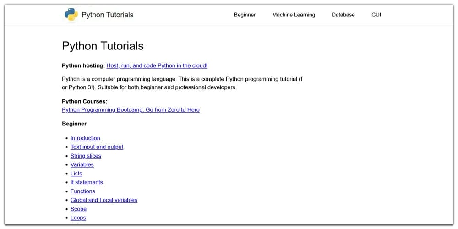Open the Introduction tutorial
The width and height of the screenshot is (458, 229).
point(85,138)
